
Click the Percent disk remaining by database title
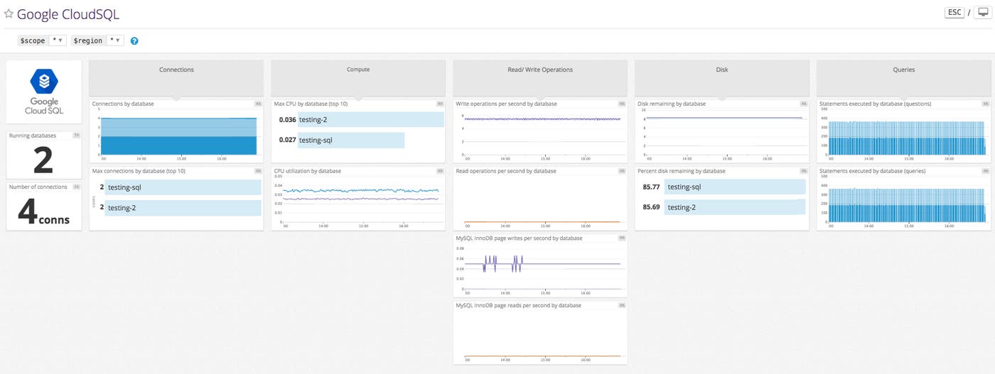coord(682,171)
